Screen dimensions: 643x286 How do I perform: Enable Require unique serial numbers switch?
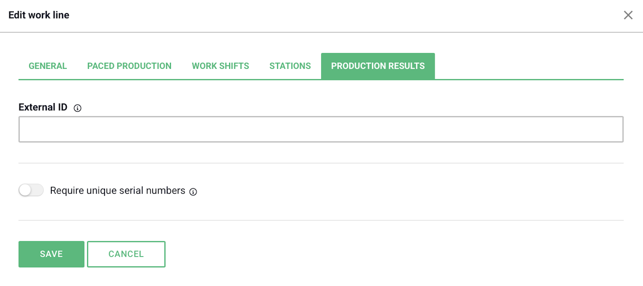pyautogui.click(x=31, y=190)
